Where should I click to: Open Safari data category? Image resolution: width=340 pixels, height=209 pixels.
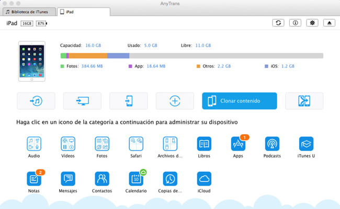tap(136, 144)
